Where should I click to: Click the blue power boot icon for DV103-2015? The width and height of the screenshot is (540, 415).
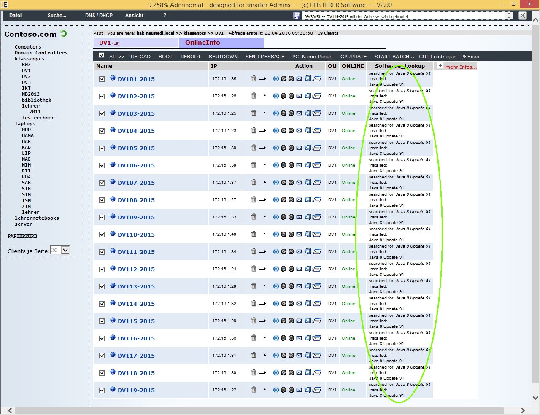click(x=276, y=113)
